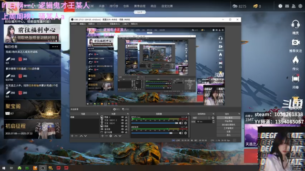Open OBS 文件 menu
This screenshot has width=305, height=171.
[x=74, y=24]
